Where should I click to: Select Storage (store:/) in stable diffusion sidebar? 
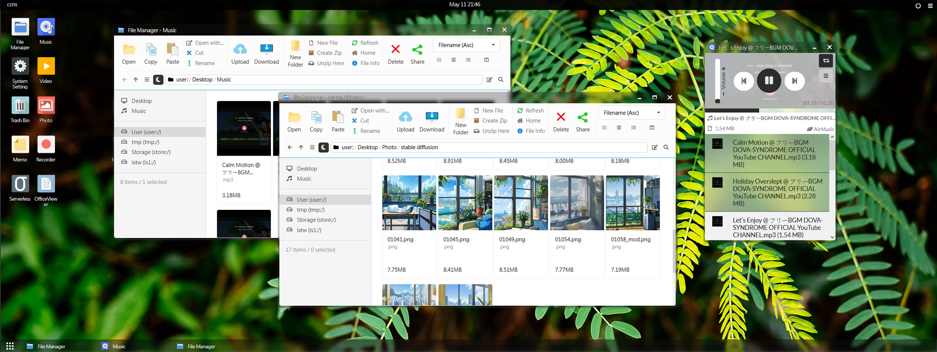click(x=316, y=220)
